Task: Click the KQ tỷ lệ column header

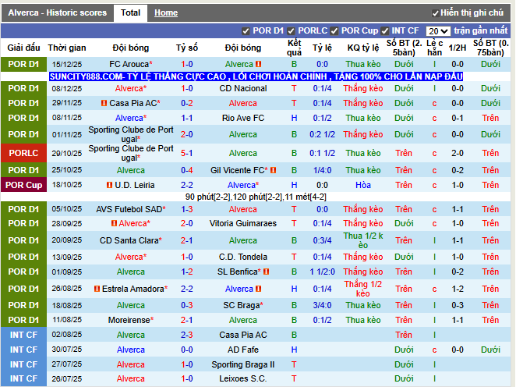Action: coord(363,48)
